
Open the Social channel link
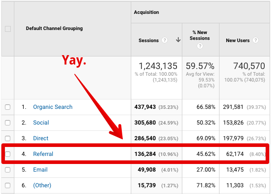coord(41,123)
